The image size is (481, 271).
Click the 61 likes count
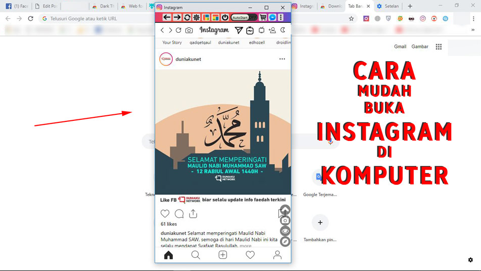(169, 224)
